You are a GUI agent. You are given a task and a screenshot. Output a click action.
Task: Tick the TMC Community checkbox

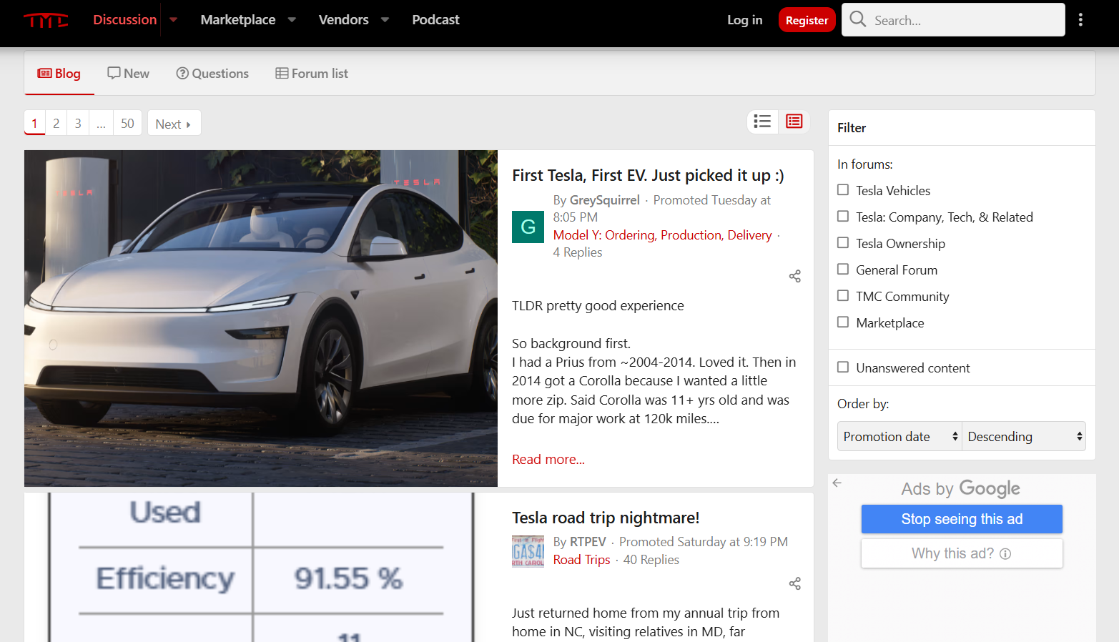tap(843, 295)
